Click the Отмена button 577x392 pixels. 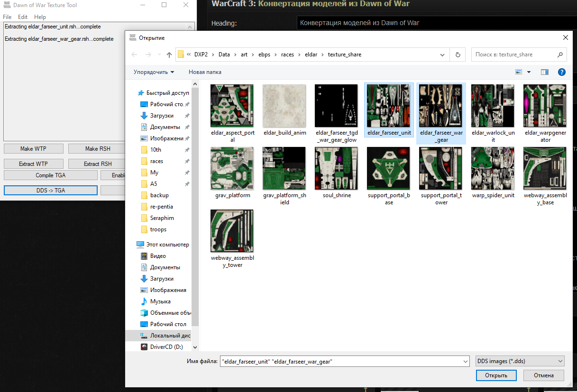[543, 375]
